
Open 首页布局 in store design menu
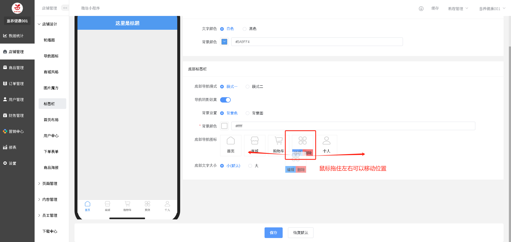click(x=51, y=120)
